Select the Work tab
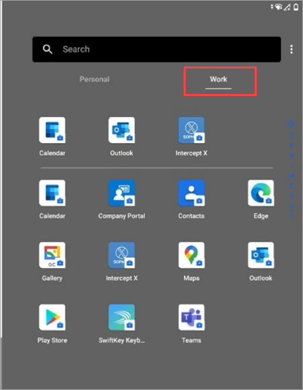Viewport: 303px width, 390px height. [x=219, y=79]
